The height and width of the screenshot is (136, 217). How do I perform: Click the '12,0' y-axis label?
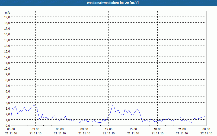pyautogui.click(x=8, y=57)
